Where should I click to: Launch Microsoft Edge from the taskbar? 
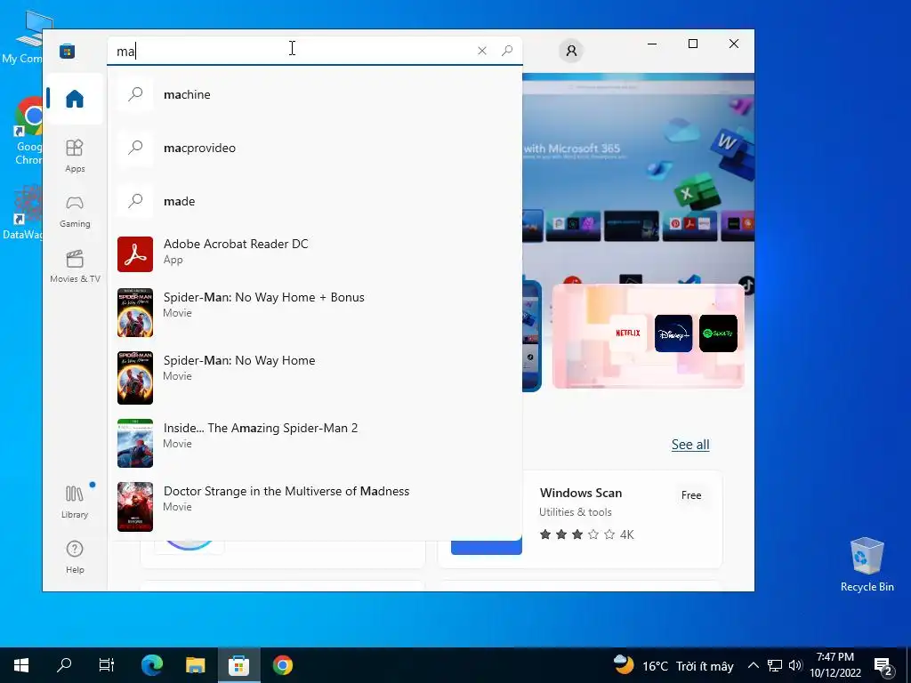152,665
